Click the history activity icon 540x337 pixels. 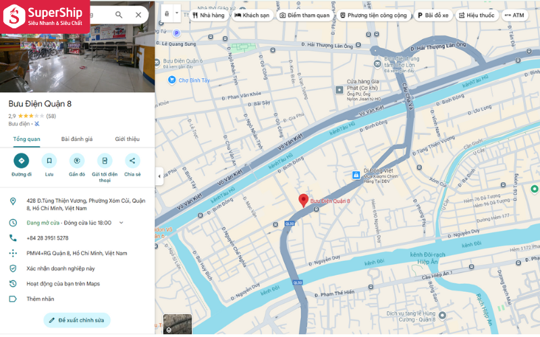[x=13, y=284]
